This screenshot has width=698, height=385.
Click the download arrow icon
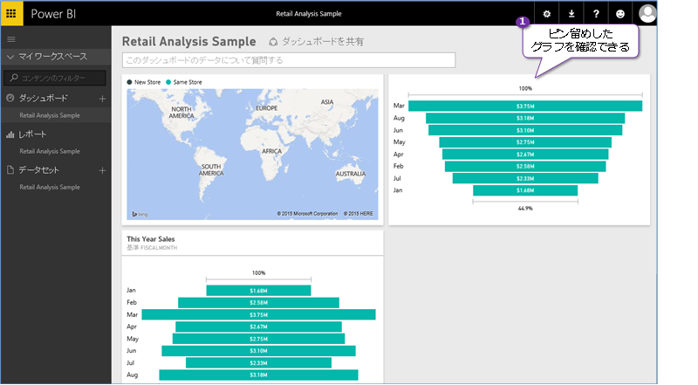[x=571, y=14]
